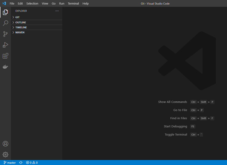Click the Go to File hint text
The width and height of the screenshot is (227, 165).
(x=180, y=110)
